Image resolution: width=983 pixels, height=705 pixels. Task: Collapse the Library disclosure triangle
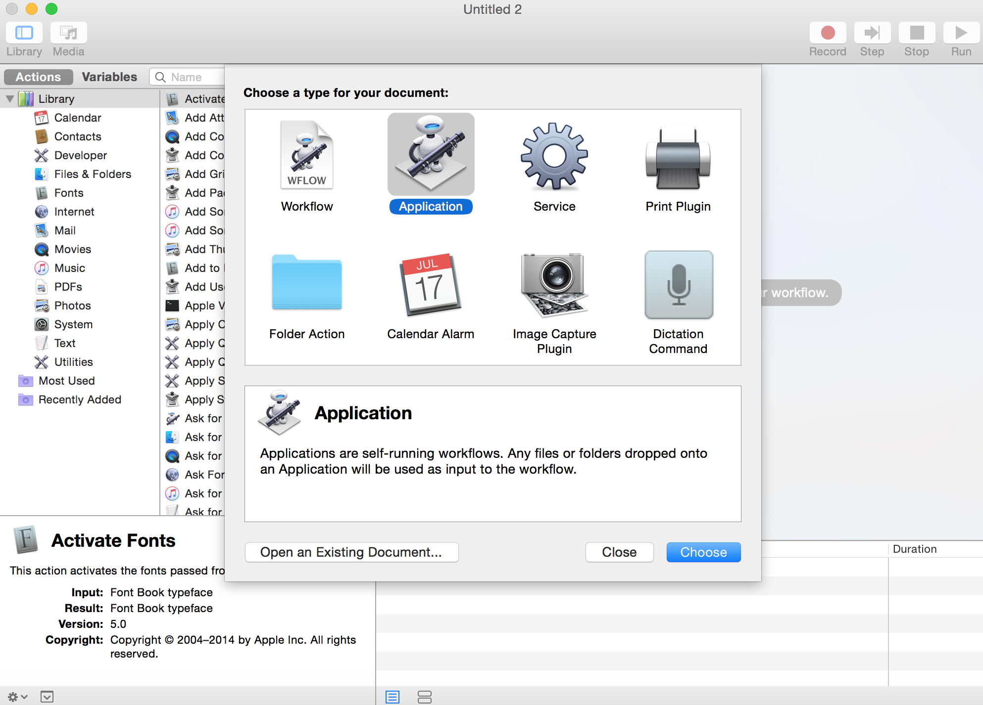pyautogui.click(x=9, y=99)
